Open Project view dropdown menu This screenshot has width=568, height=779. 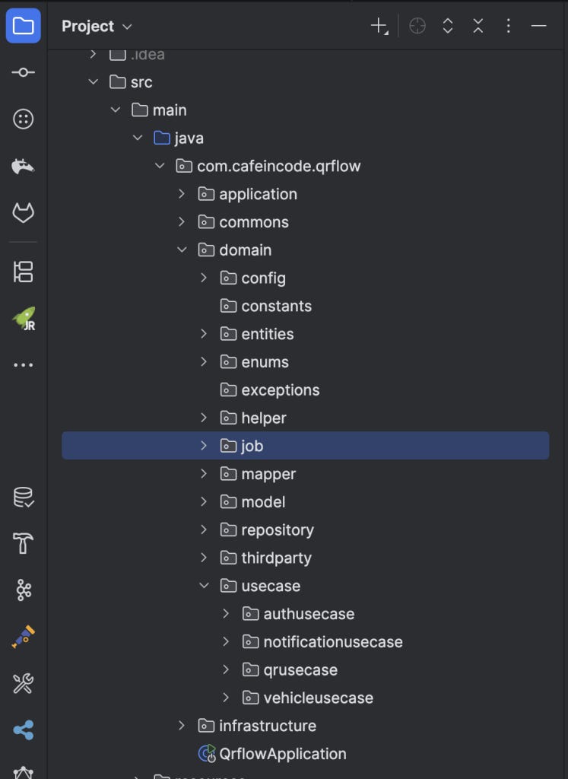coord(97,26)
